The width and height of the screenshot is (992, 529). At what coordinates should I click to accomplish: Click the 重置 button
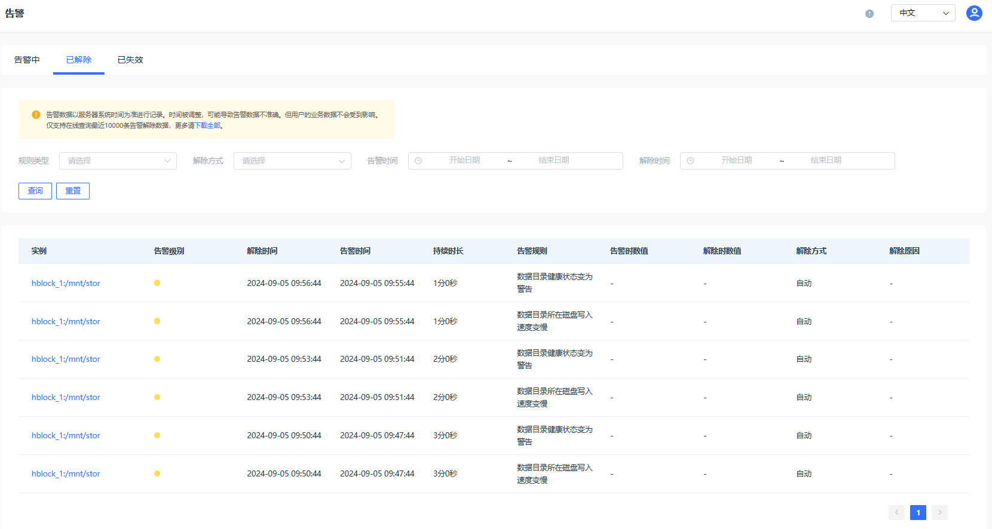pos(73,191)
